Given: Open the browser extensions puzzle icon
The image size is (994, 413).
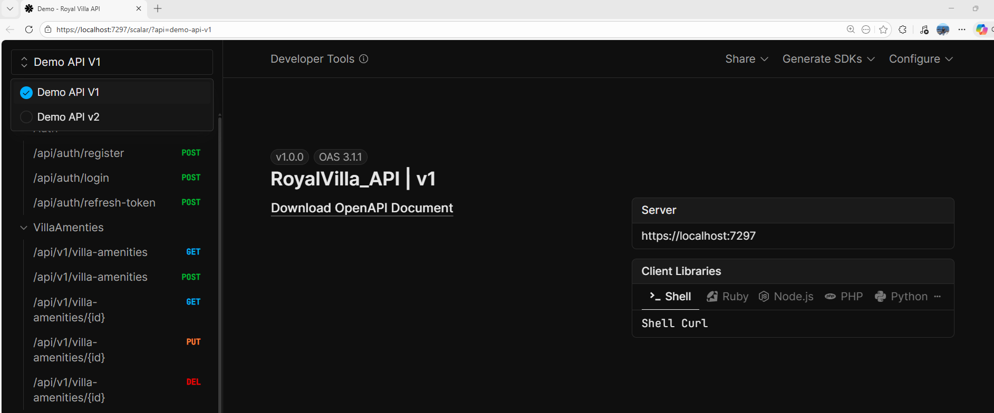Looking at the screenshot, I should [x=903, y=29].
